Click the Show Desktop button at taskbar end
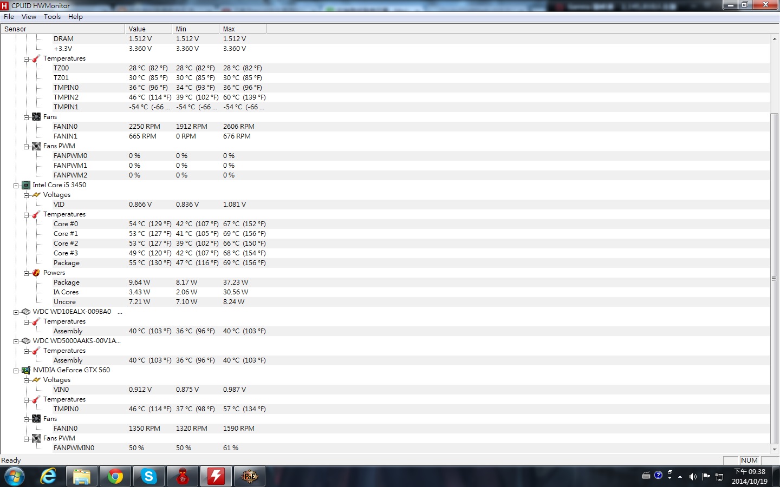 point(776,477)
